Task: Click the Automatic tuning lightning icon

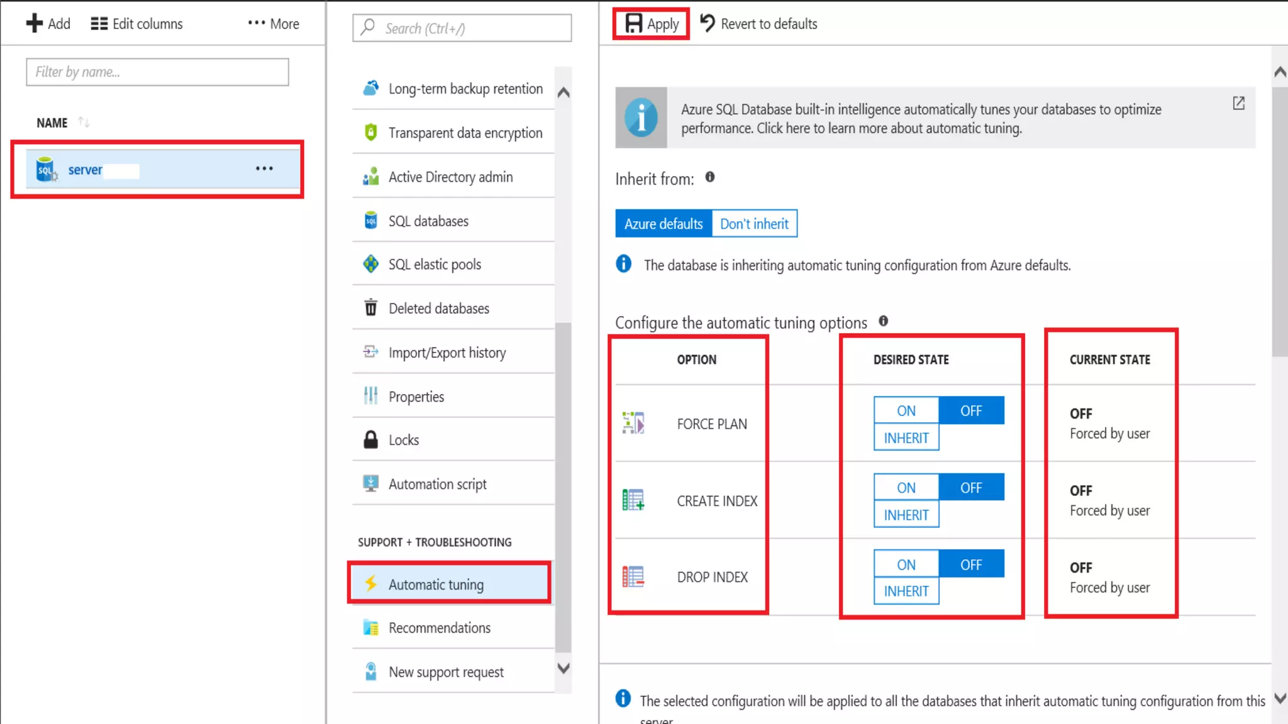Action: point(371,584)
